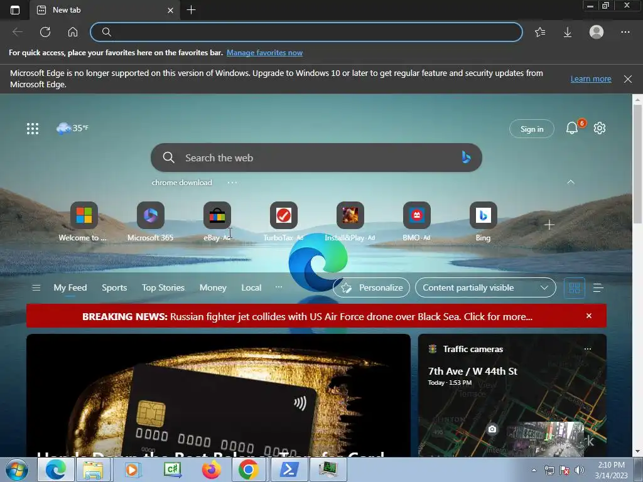The image size is (643, 482).
Task: Click the volume speaker tray icon
Action: [580, 470]
